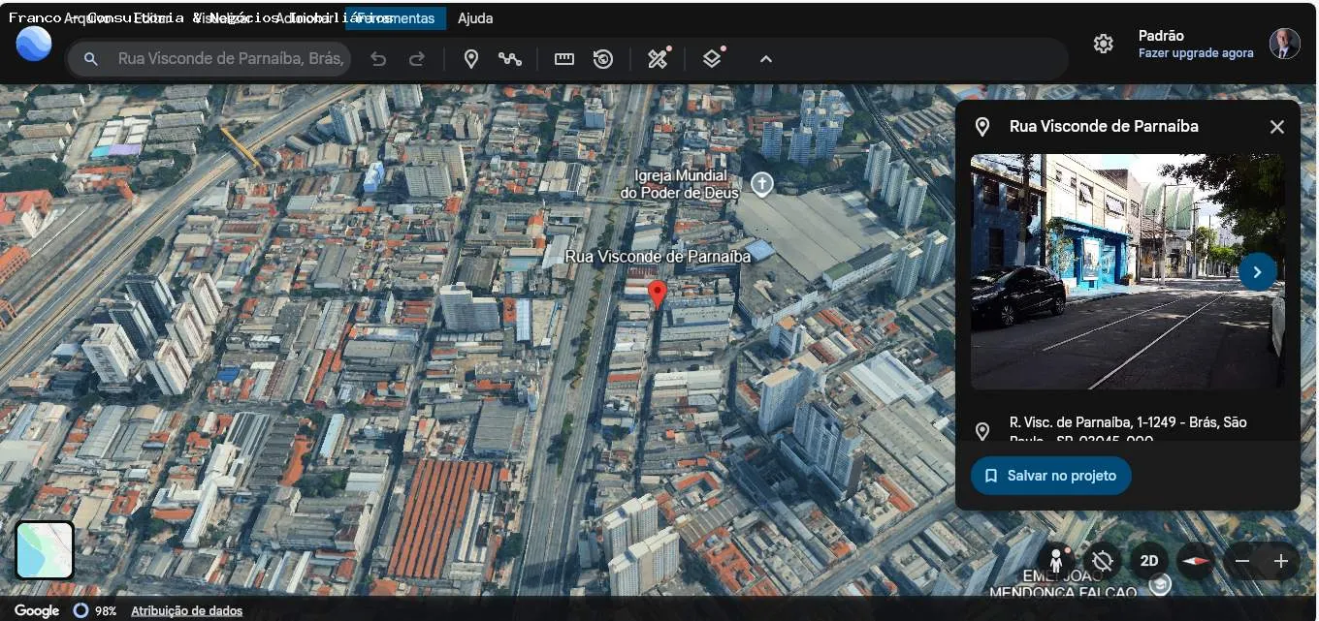
Task: Open the settings gear
Action: [x=1103, y=44]
